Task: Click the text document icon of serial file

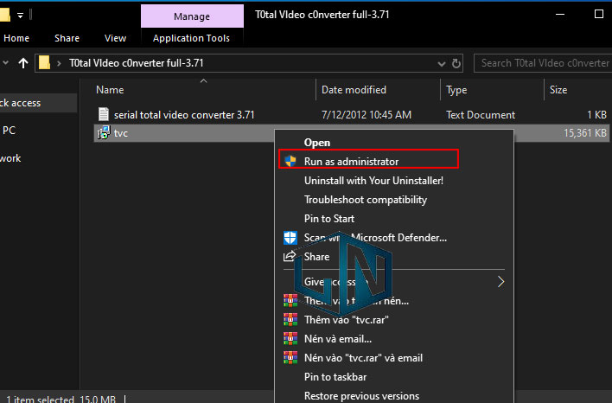Action: tap(104, 114)
